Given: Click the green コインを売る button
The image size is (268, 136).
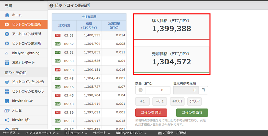Looking at the screenshot, I should (192, 113).
